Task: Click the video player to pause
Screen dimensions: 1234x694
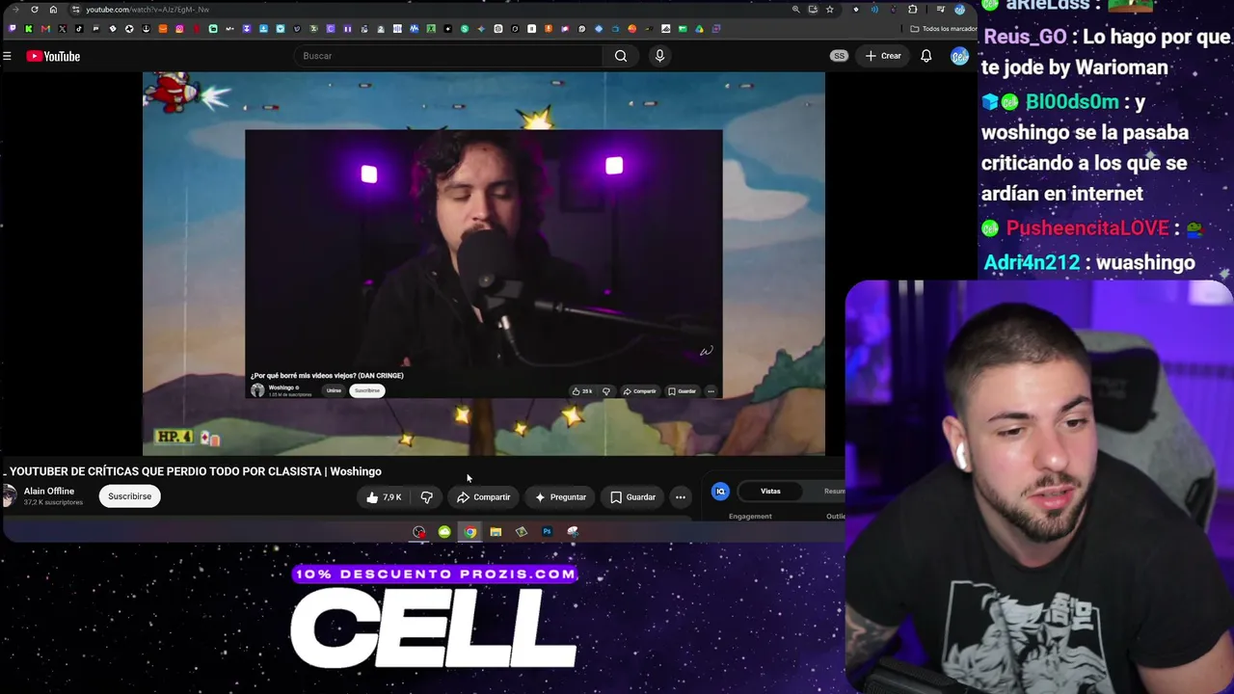Action: point(484,263)
